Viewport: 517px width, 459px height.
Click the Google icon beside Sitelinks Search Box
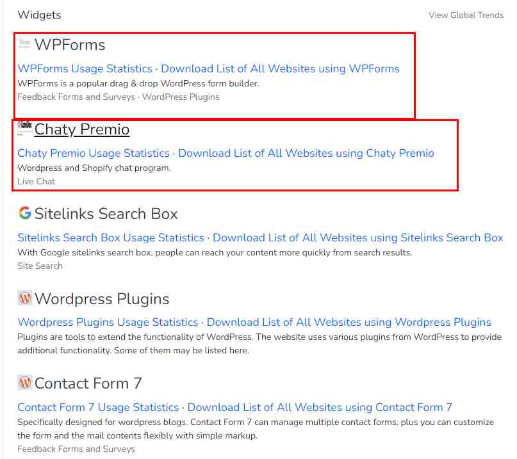pyautogui.click(x=25, y=213)
